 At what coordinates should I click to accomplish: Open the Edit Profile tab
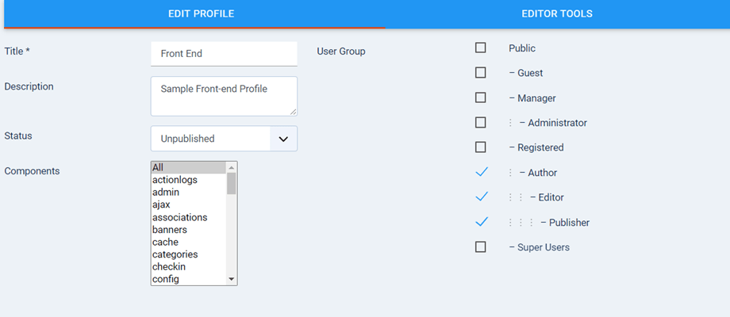tap(201, 14)
